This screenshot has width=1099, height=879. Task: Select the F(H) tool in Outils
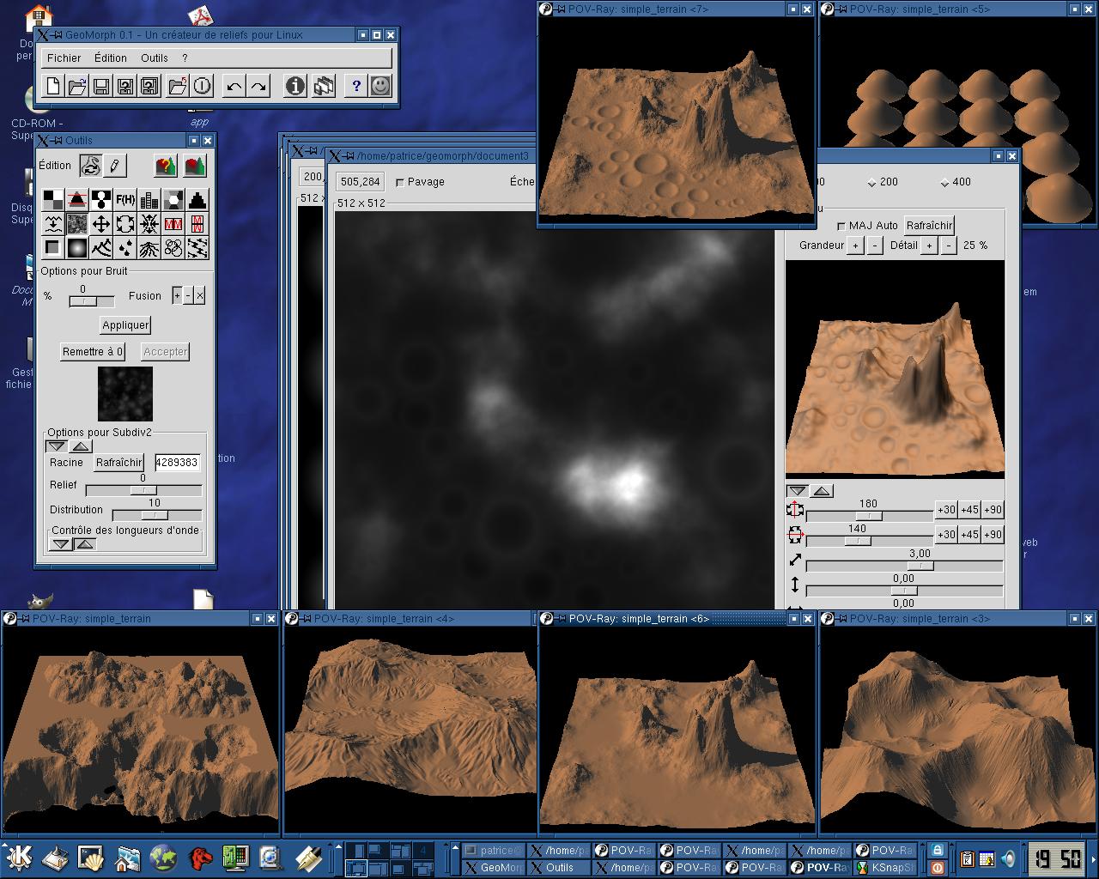[125, 200]
